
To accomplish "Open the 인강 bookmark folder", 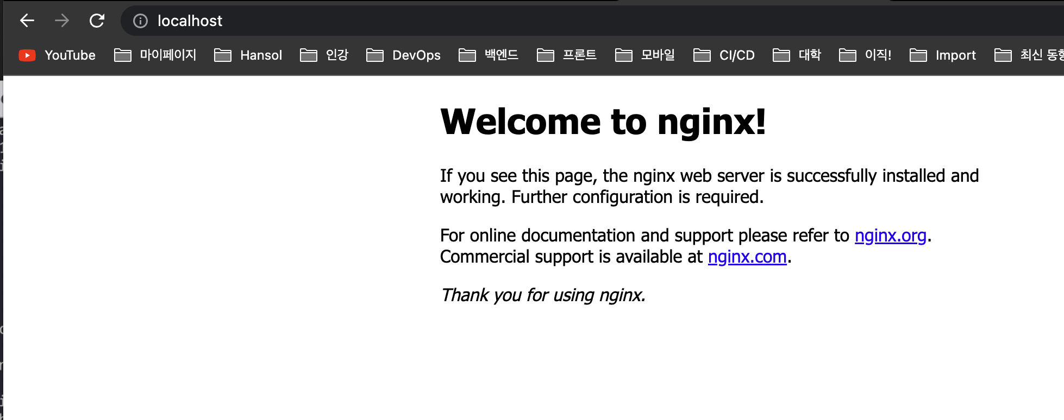I will [x=324, y=55].
